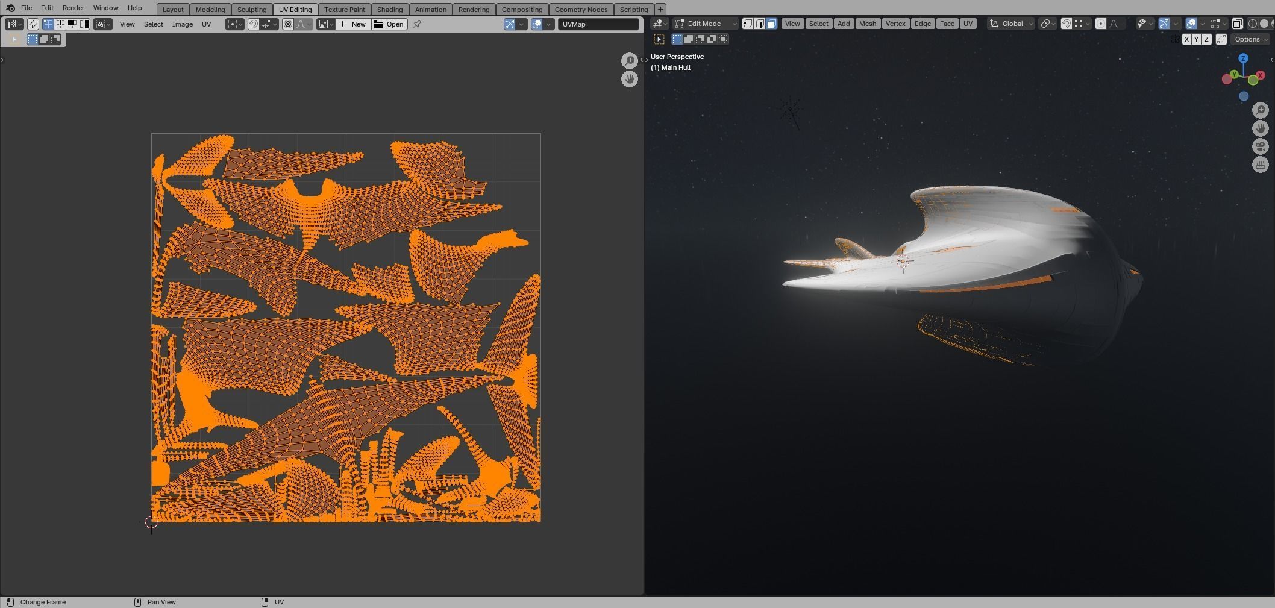Select UV vertex selection mode
This screenshot has width=1275, height=608.
[48, 24]
